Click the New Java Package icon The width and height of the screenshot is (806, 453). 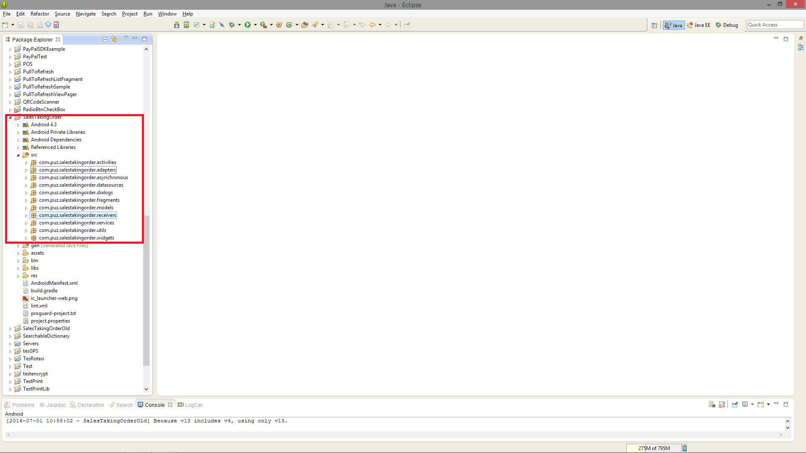point(279,25)
